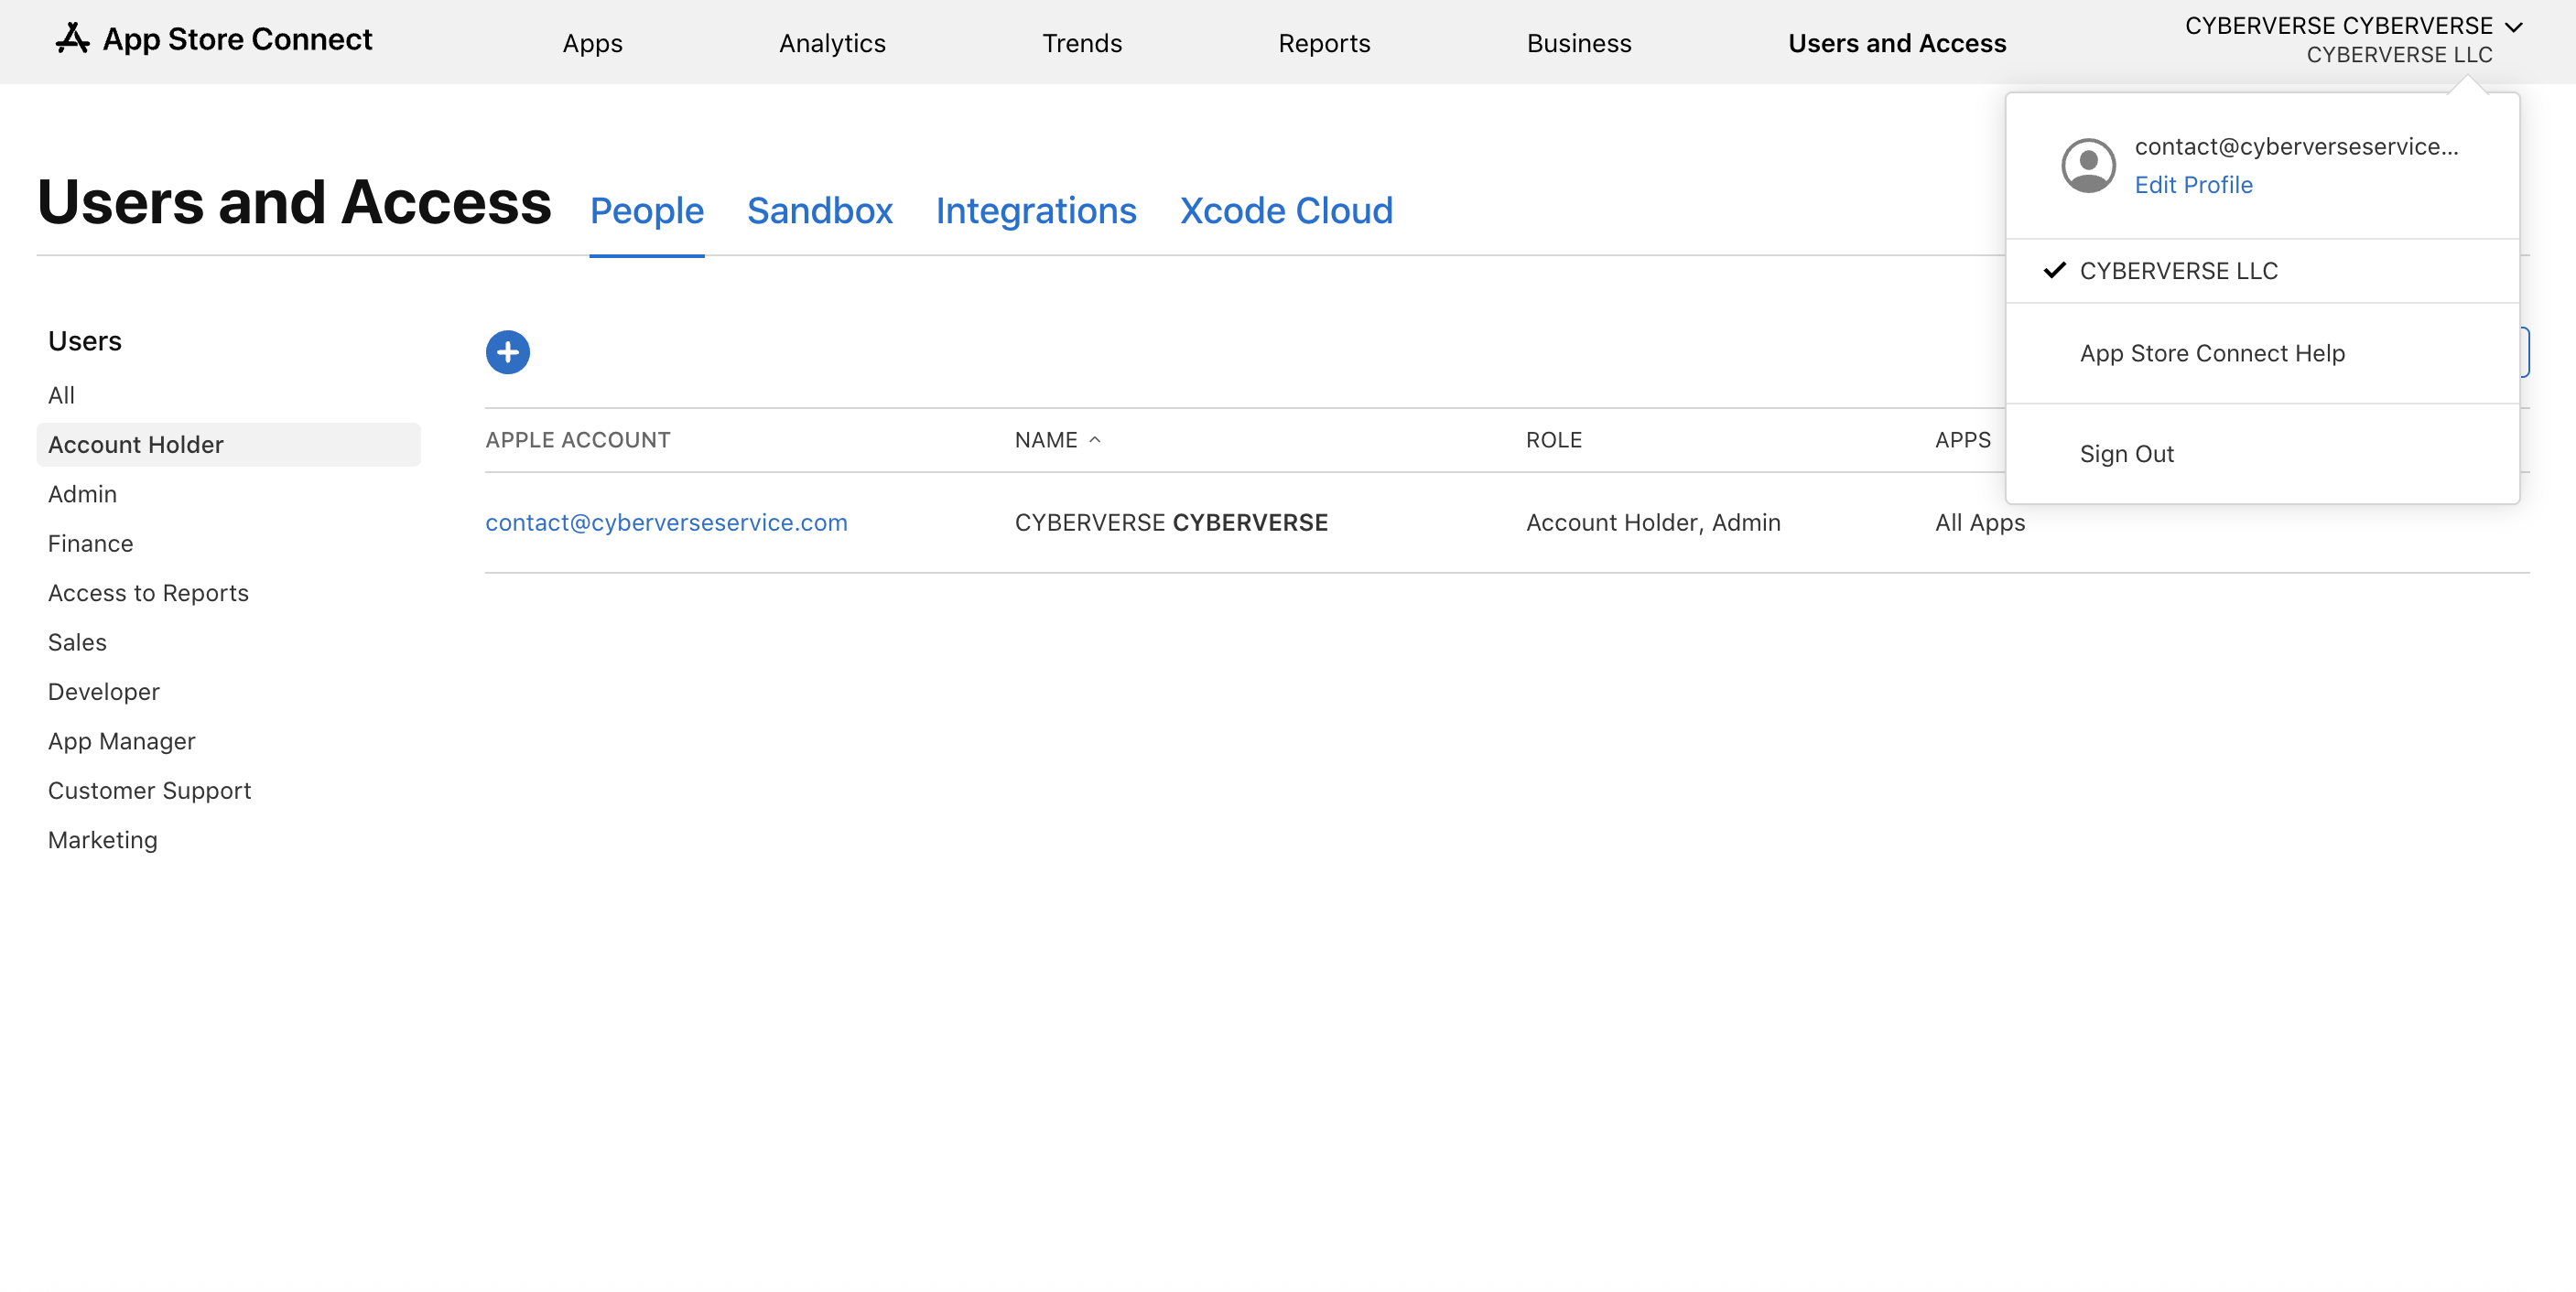The height and width of the screenshot is (1292, 2576).
Task: Open the Analytics navigation item
Action: tap(832, 43)
